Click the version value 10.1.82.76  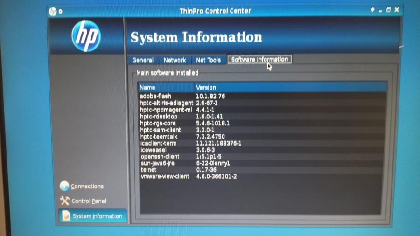(x=210, y=96)
